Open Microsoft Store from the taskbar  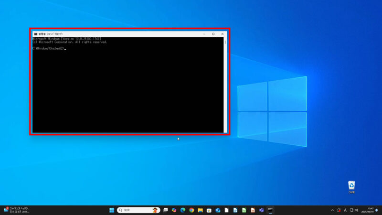(x=209, y=210)
